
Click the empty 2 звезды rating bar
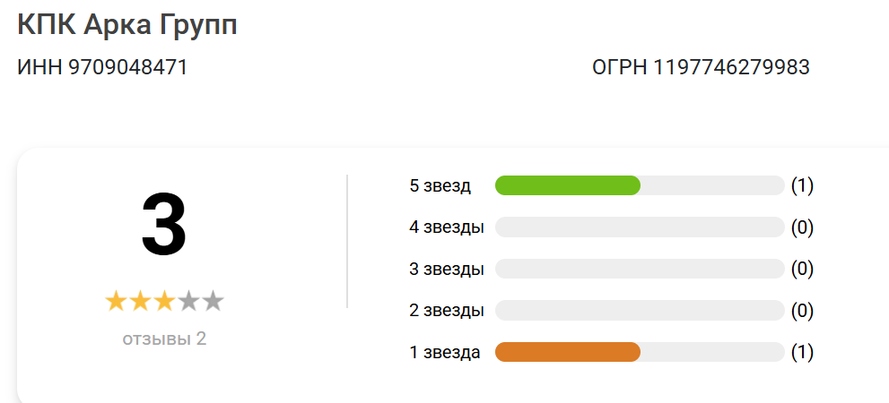pyautogui.click(x=640, y=311)
